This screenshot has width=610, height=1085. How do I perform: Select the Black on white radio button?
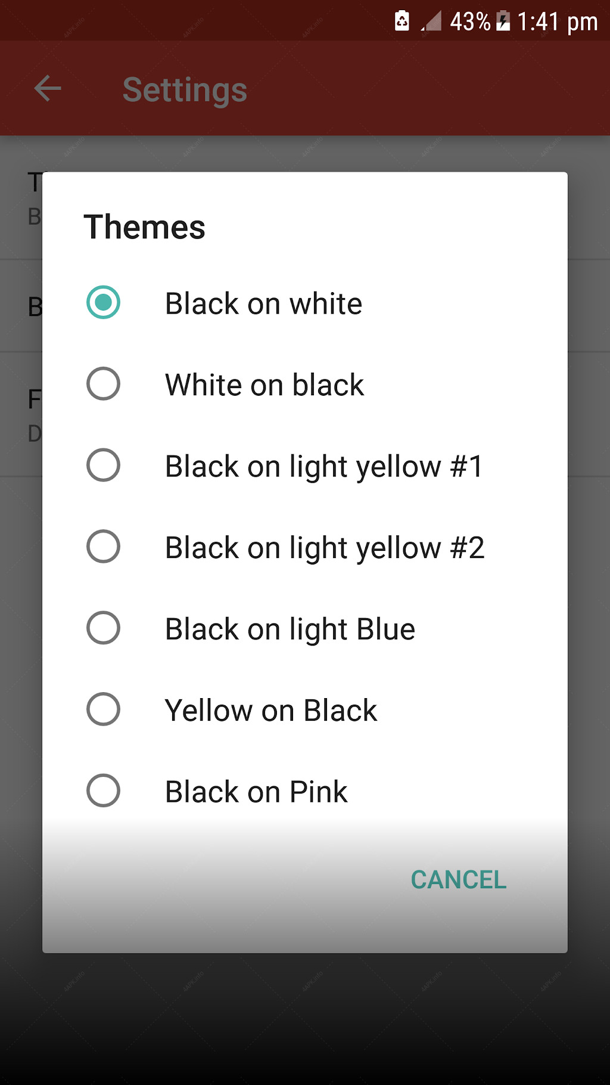103,302
